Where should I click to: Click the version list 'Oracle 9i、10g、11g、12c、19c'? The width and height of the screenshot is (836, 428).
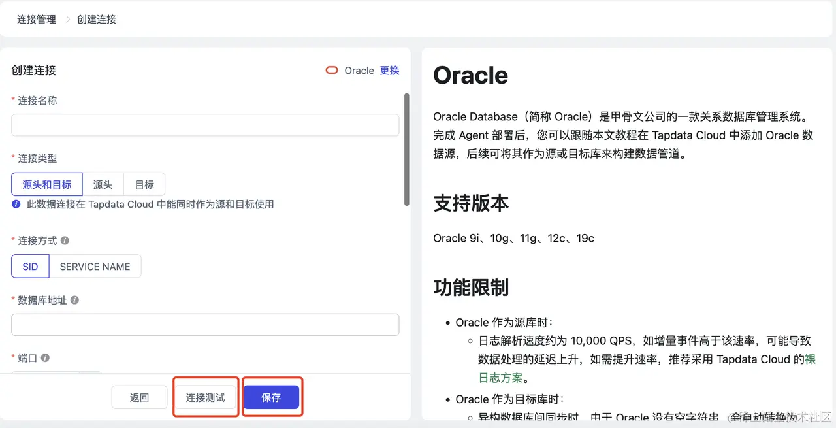click(514, 239)
